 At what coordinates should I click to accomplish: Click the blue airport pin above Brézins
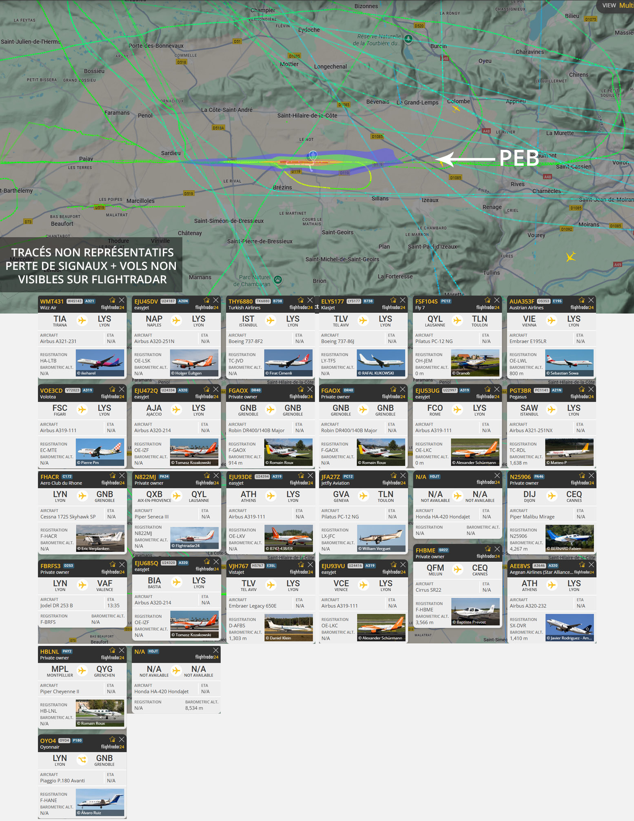(x=313, y=156)
